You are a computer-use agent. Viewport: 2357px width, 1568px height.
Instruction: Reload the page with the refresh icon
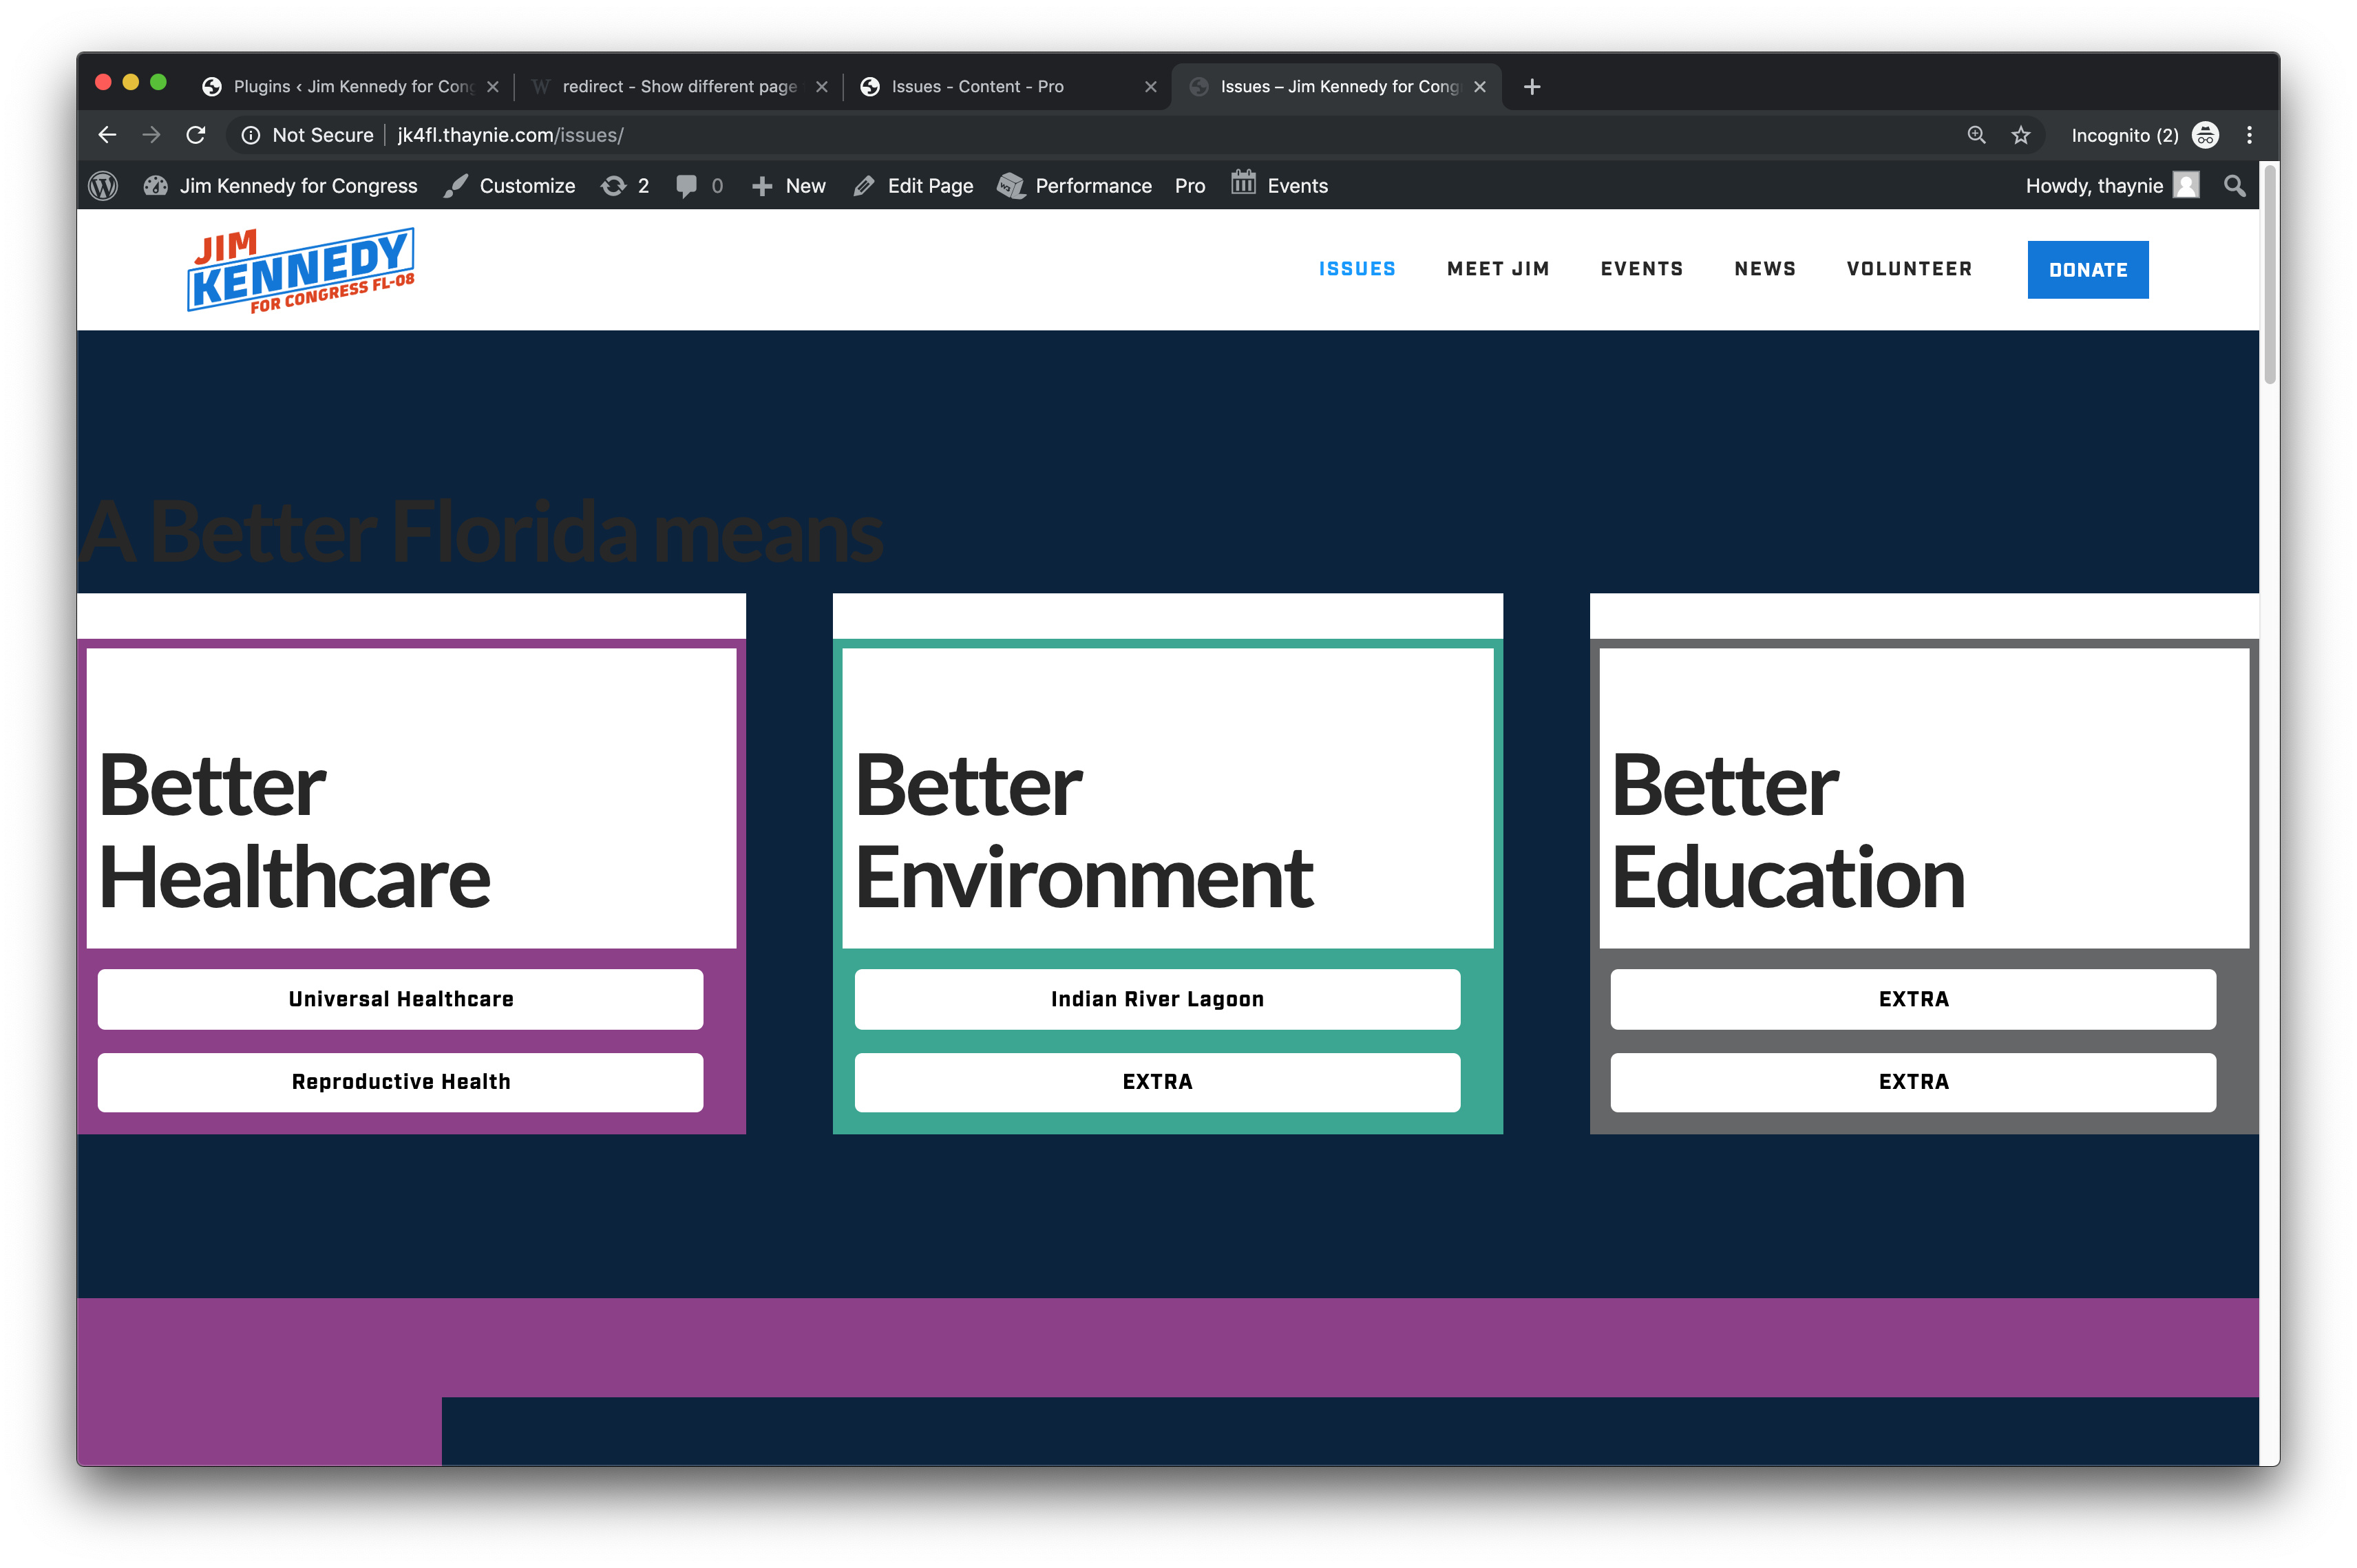pyautogui.click(x=196, y=135)
